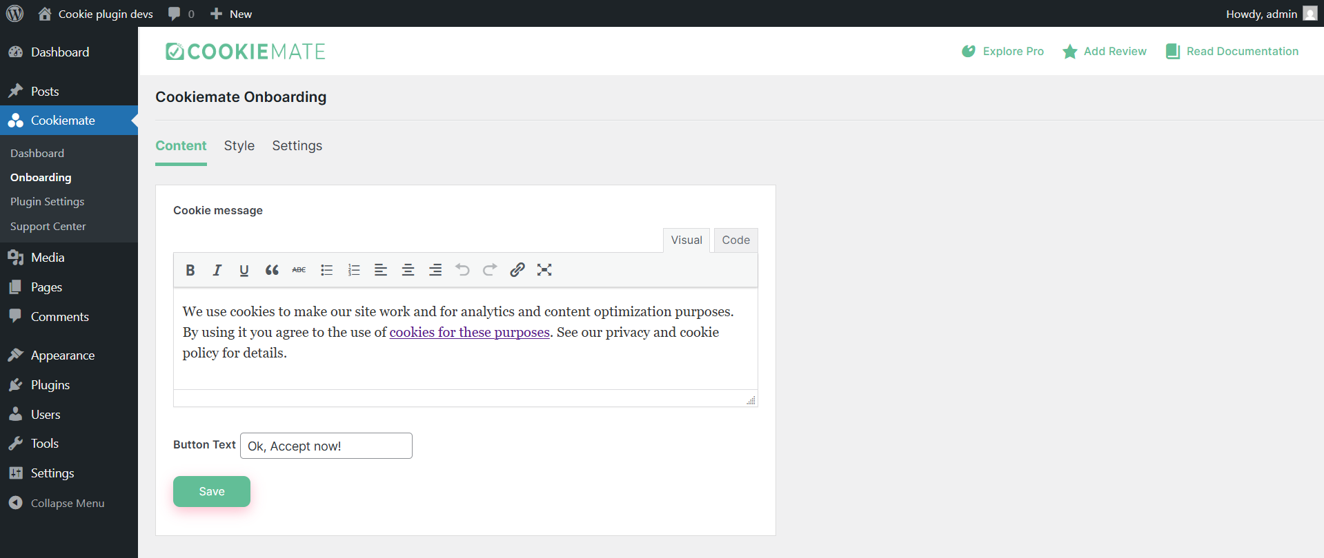Open Explore Pro link
The height and width of the screenshot is (558, 1324).
[x=1002, y=52]
